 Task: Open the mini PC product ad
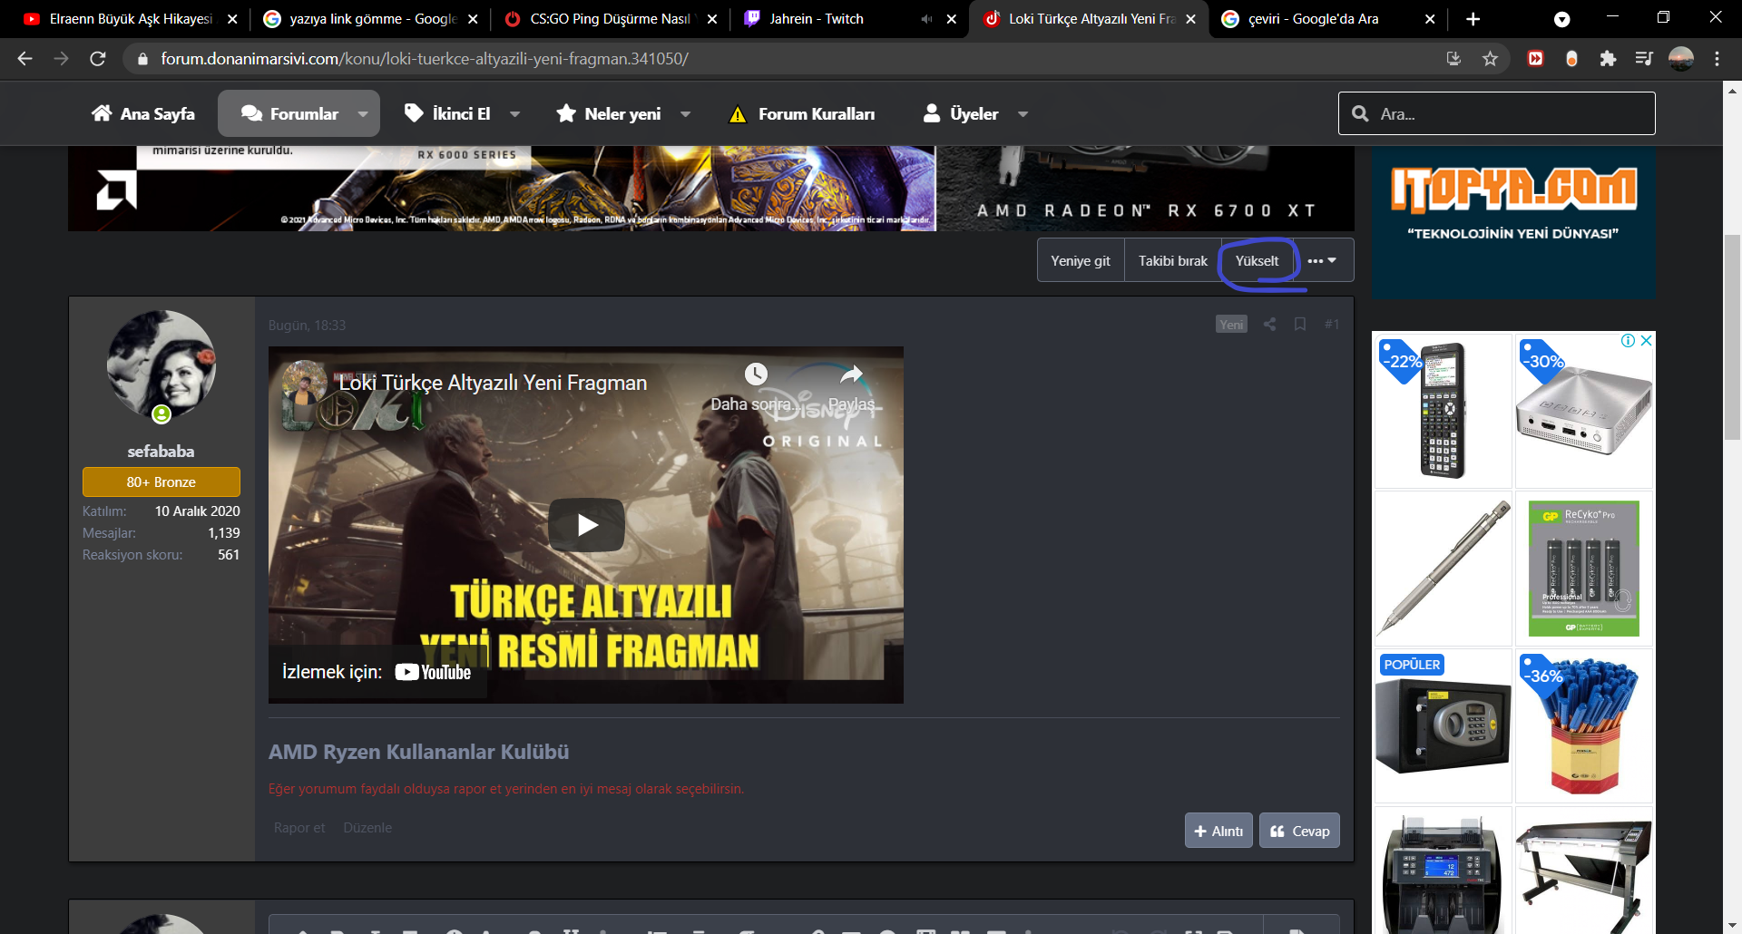click(1584, 411)
